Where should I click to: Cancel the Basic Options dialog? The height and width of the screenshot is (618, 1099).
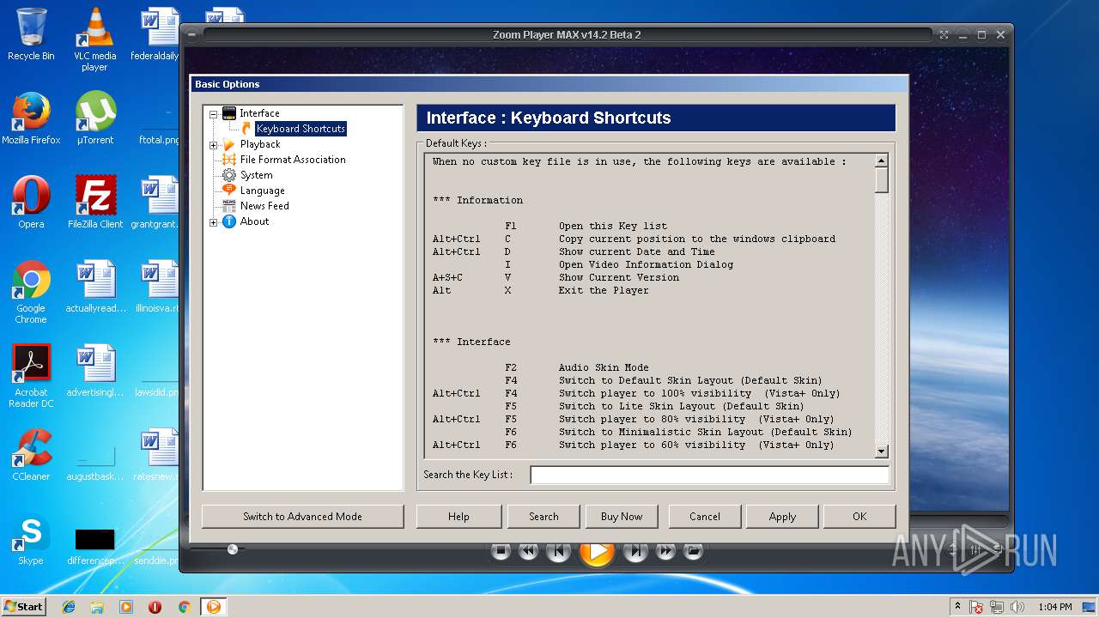[705, 517]
